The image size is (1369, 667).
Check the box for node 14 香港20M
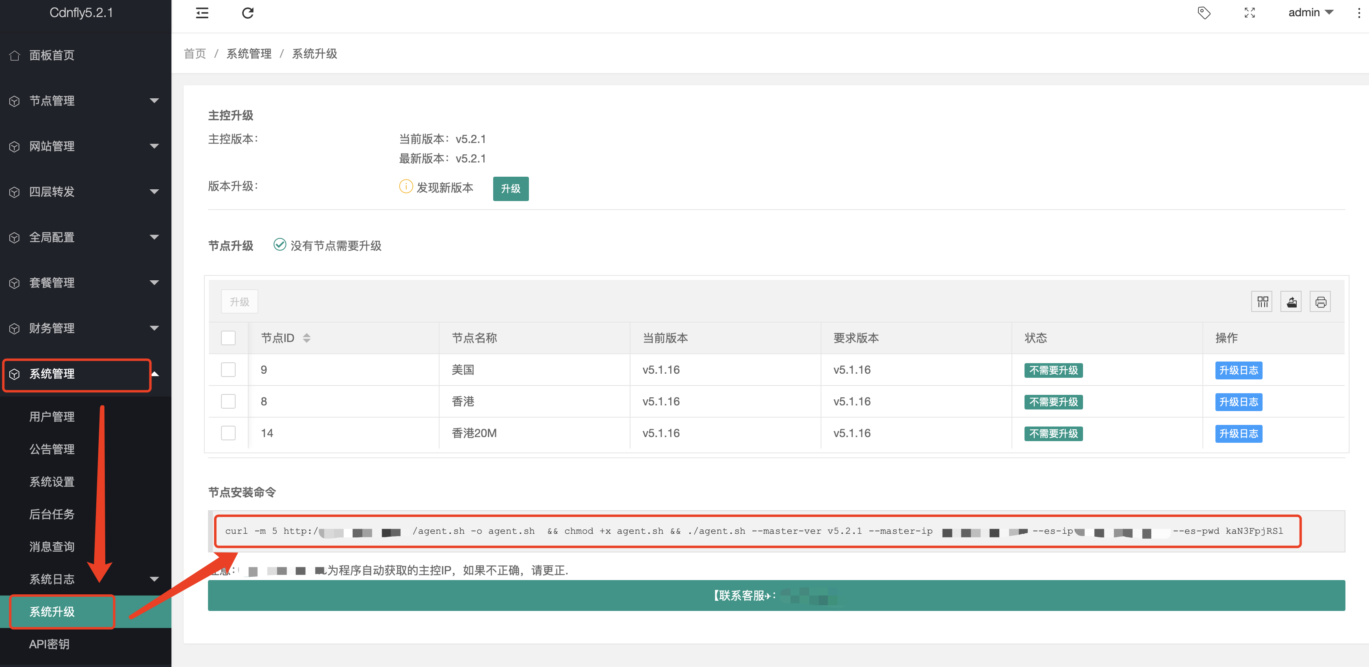[228, 433]
